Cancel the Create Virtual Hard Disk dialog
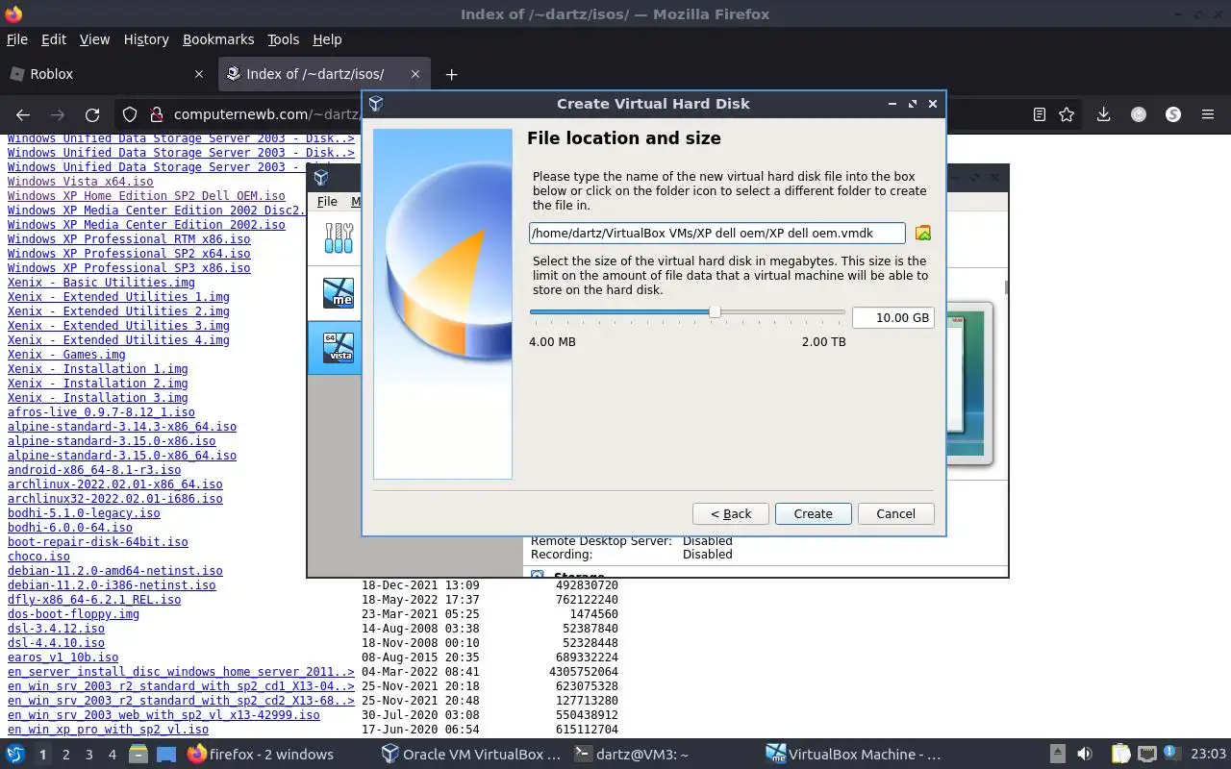 [895, 514]
